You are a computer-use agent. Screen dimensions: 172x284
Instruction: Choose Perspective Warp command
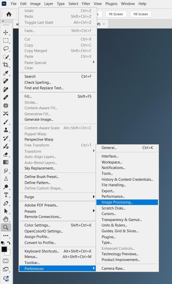click(58, 139)
